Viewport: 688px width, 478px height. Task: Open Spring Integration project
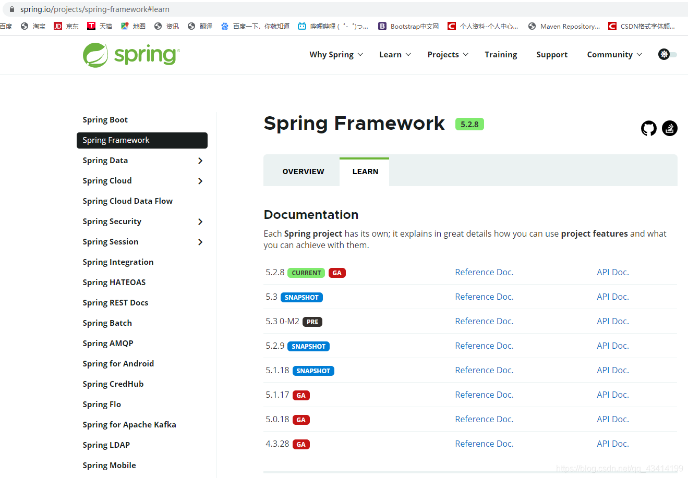point(118,262)
